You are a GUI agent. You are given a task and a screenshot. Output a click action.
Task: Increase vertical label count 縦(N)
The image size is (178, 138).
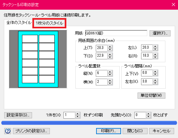110,72
